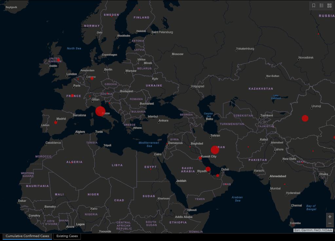Zoom out with the minus button

330,223
